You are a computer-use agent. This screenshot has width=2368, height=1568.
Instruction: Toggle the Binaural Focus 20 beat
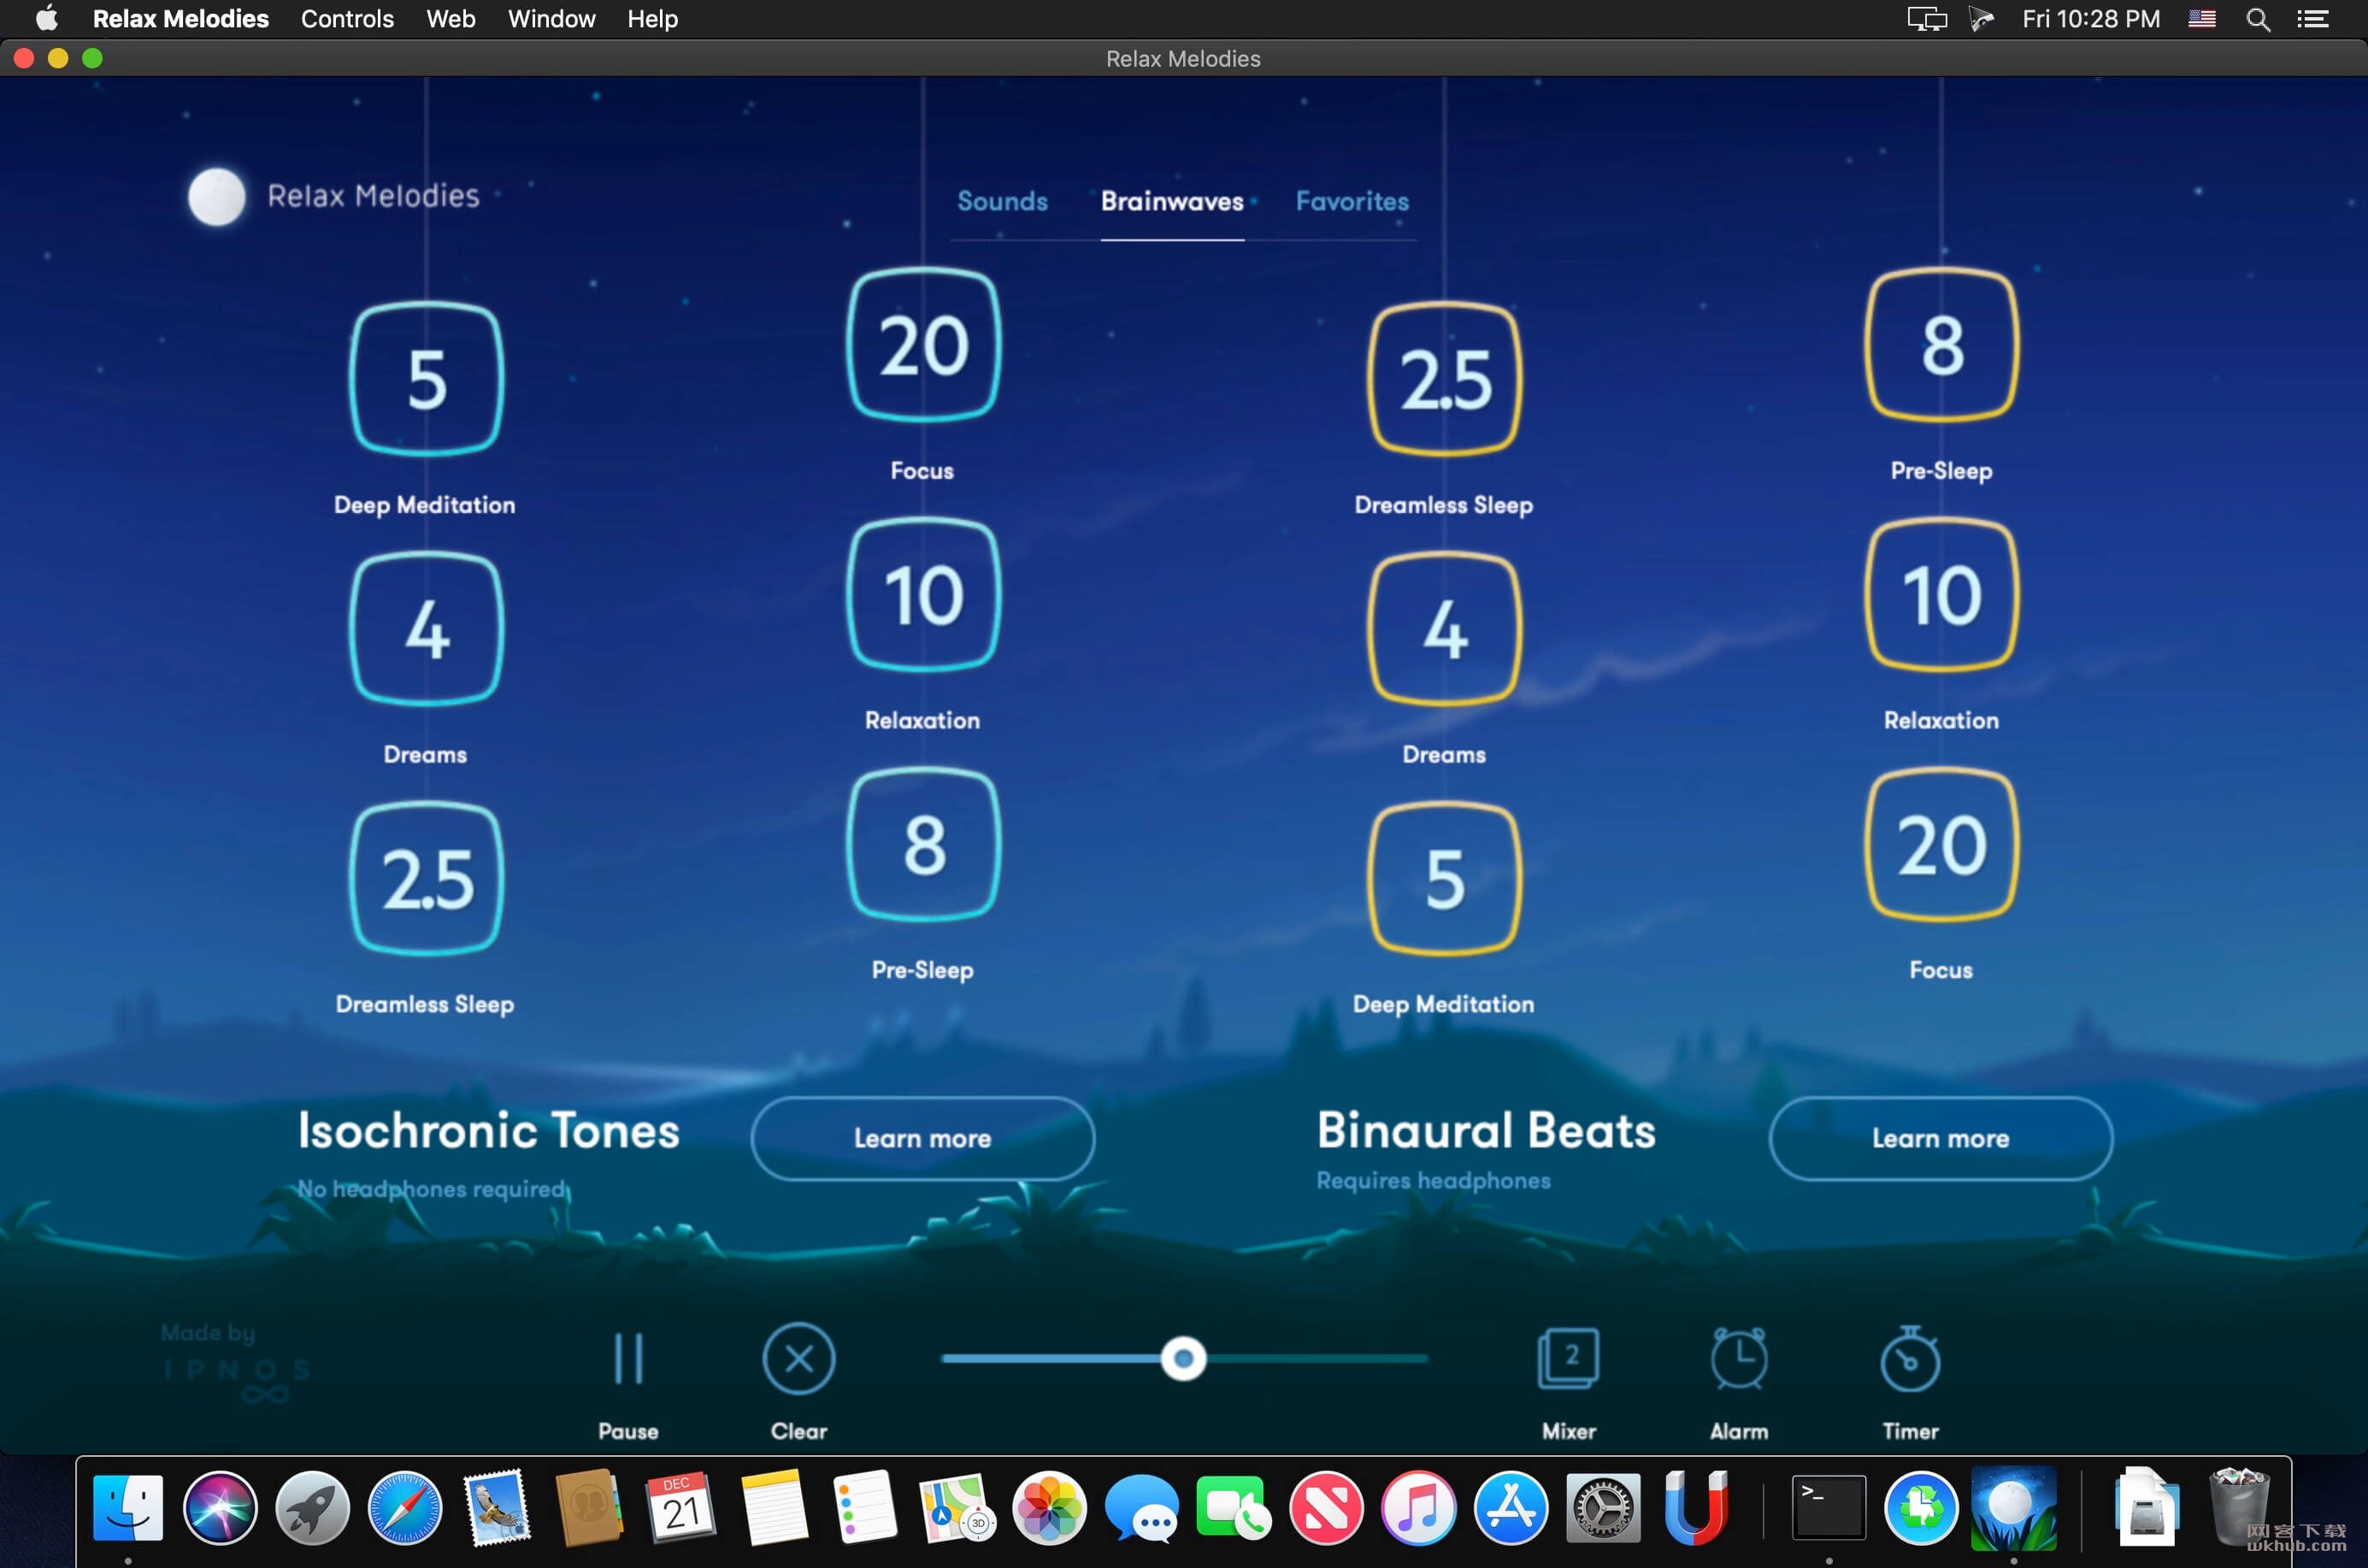[1942, 845]
